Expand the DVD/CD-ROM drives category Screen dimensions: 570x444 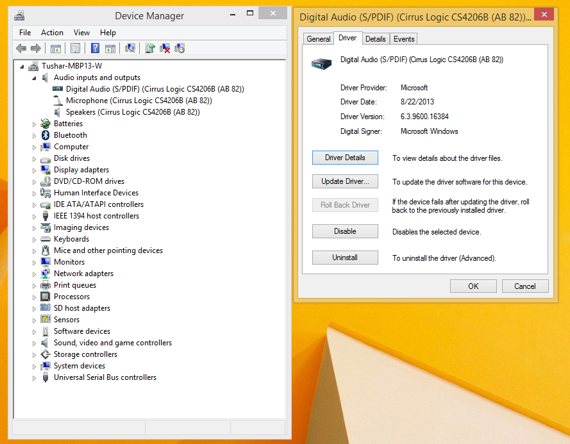pos(34,182)
